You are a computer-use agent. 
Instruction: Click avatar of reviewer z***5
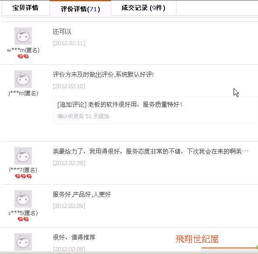23,199
